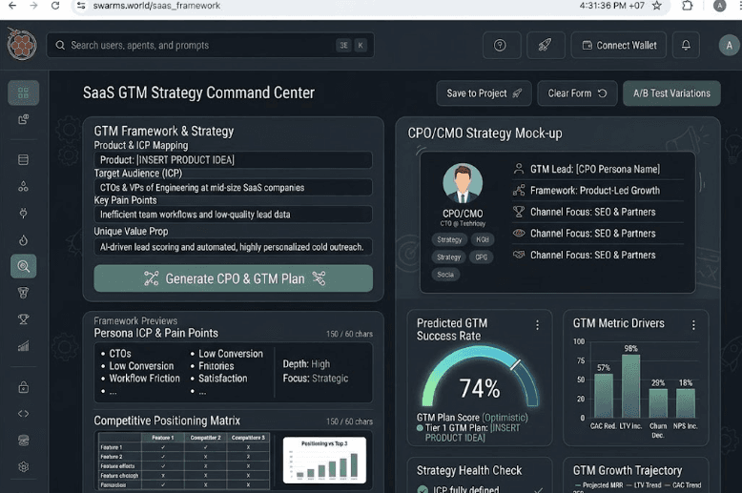Open Predicted GTM Success Rate three-dot menu
Screen dimensions: 742x493
(x=537, y=325)
